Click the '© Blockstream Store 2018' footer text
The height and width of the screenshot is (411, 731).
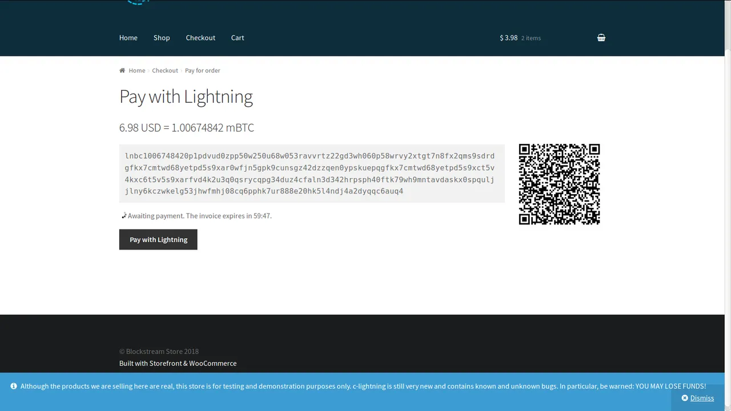[x=159, y=351]
